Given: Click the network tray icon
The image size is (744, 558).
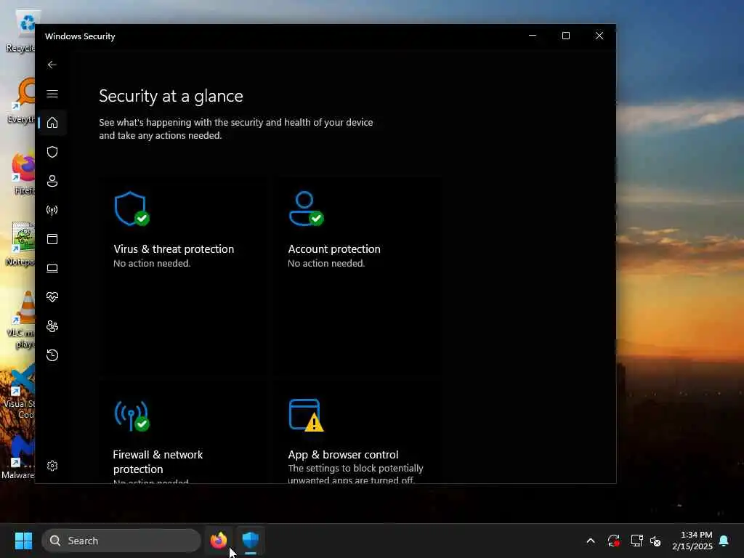Looking at the screenshot, I should click(636, 541).
